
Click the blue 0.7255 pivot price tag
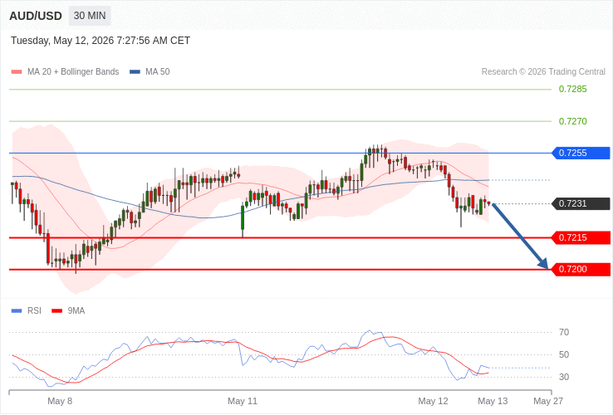[581, 154]
